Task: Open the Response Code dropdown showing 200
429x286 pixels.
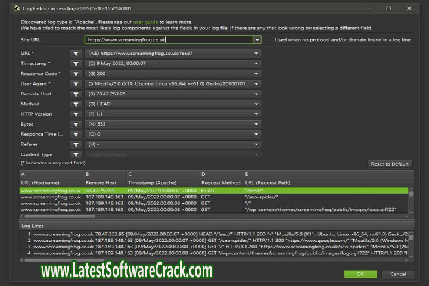Action: [x=256, y=73]
